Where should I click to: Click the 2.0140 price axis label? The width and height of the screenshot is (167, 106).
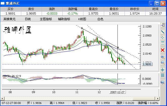147,54
